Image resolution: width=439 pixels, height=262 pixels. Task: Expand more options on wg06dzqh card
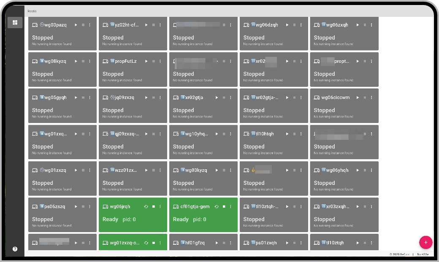point(301,25)
